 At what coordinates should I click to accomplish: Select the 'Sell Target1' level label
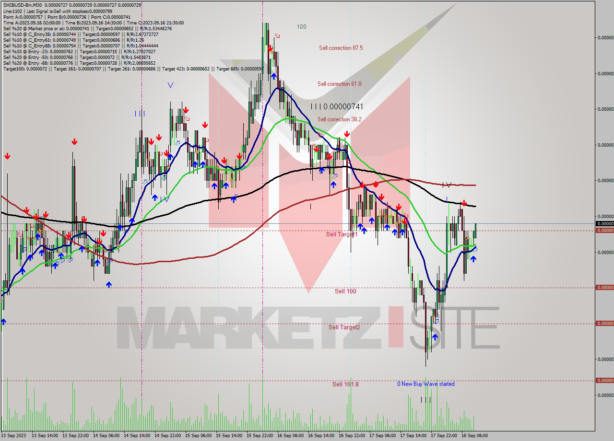[342, 234]
